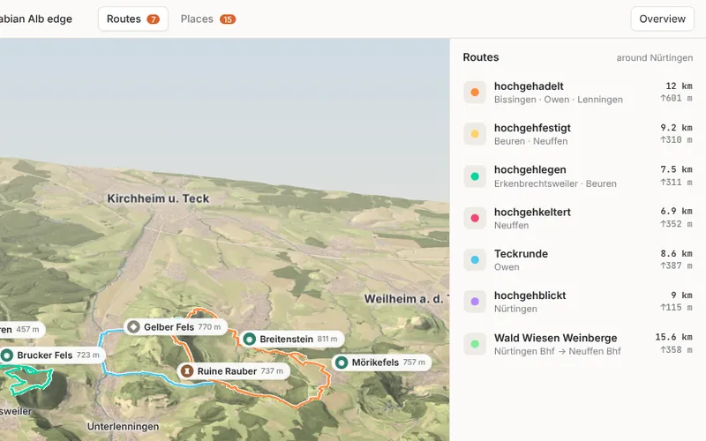This screenshot has width=706, height=441.
Task: Click 'Beuren · Neuffen' subtitle
Action: pyautogui.click(x=531, y=141)
